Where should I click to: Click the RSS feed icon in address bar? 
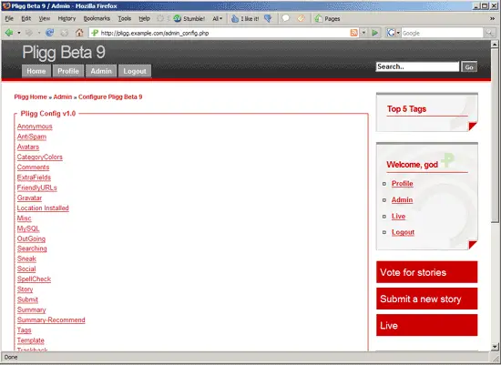click(x=354, y=33)
